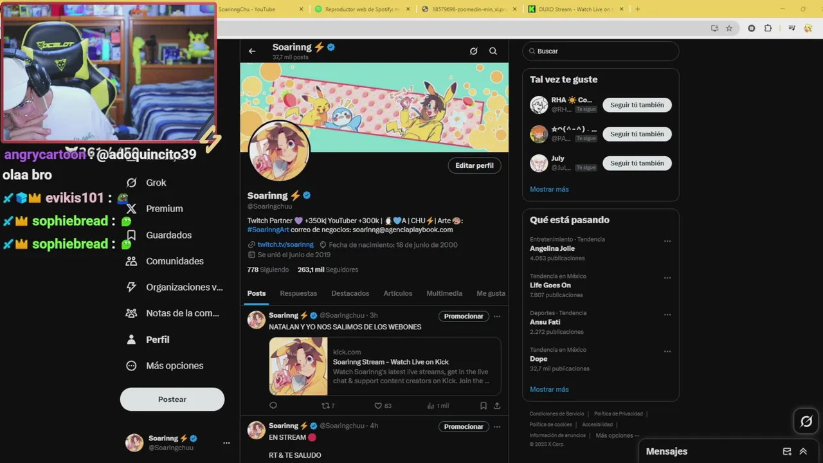Viewport: 823px width, 463px height.
Task: Click install app icon in address bar
Action: pyautogui.click(x=714, y=28)
